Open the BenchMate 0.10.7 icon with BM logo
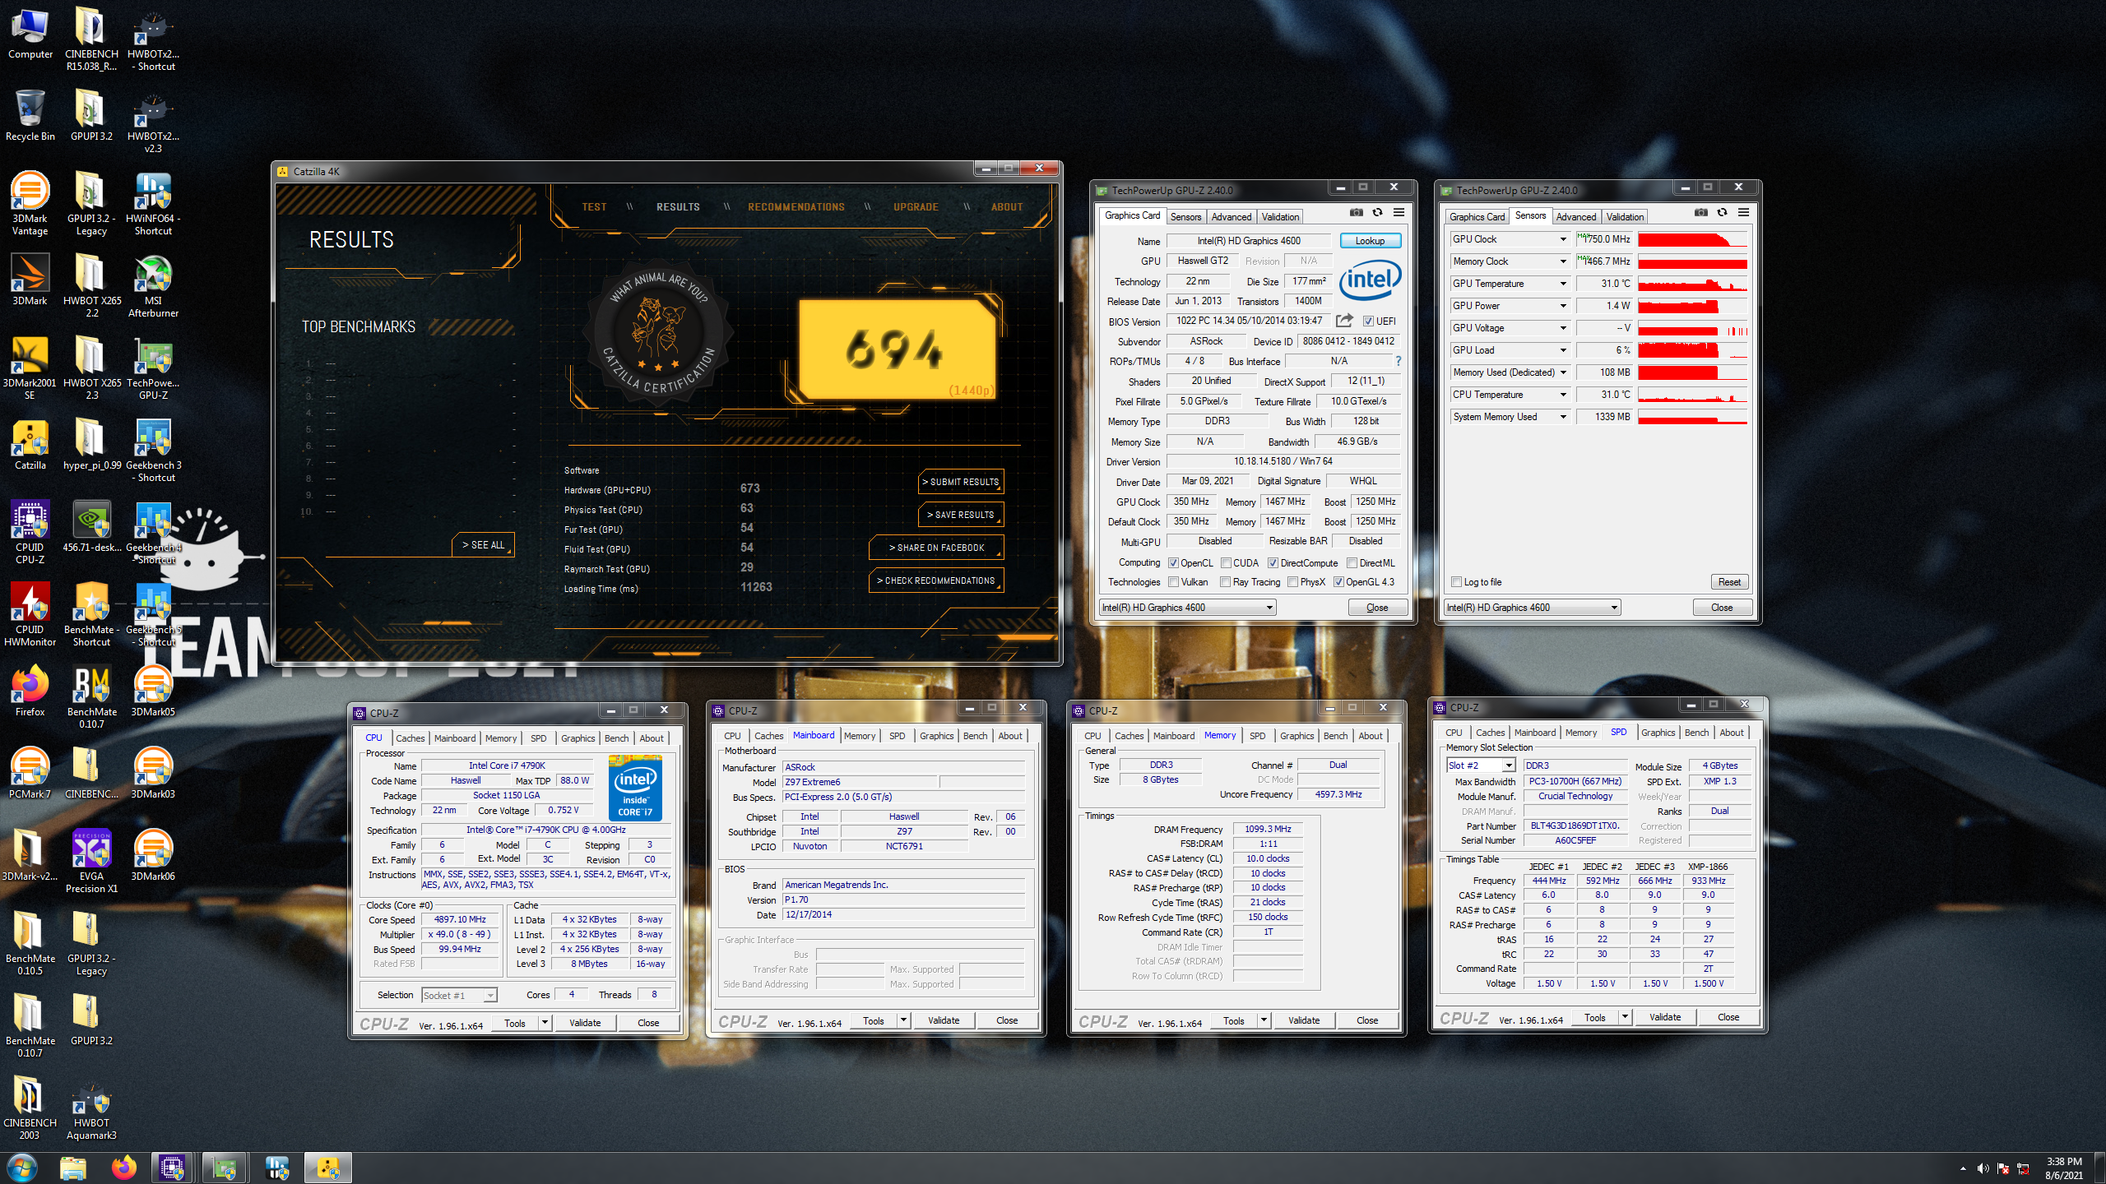This screenshot has height=1184, width=2106. [x=91, y=696]
